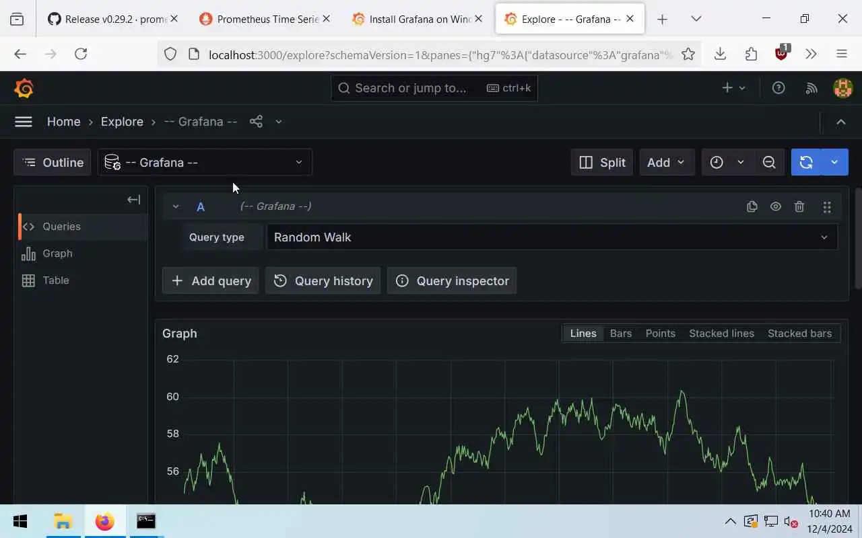862x538 pixels.
Task: Click the Search or jump to field
Action: coord(434,88)
